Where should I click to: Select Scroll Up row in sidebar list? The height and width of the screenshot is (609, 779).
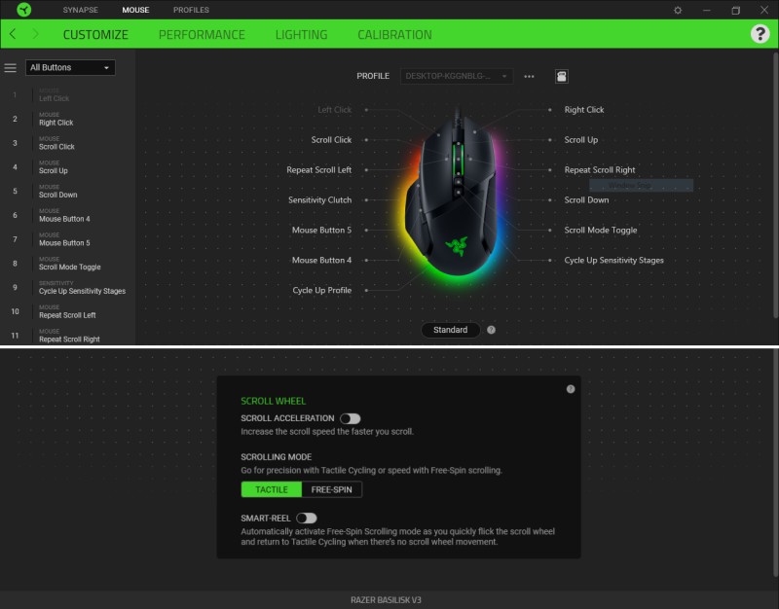[x=67, y=167]
